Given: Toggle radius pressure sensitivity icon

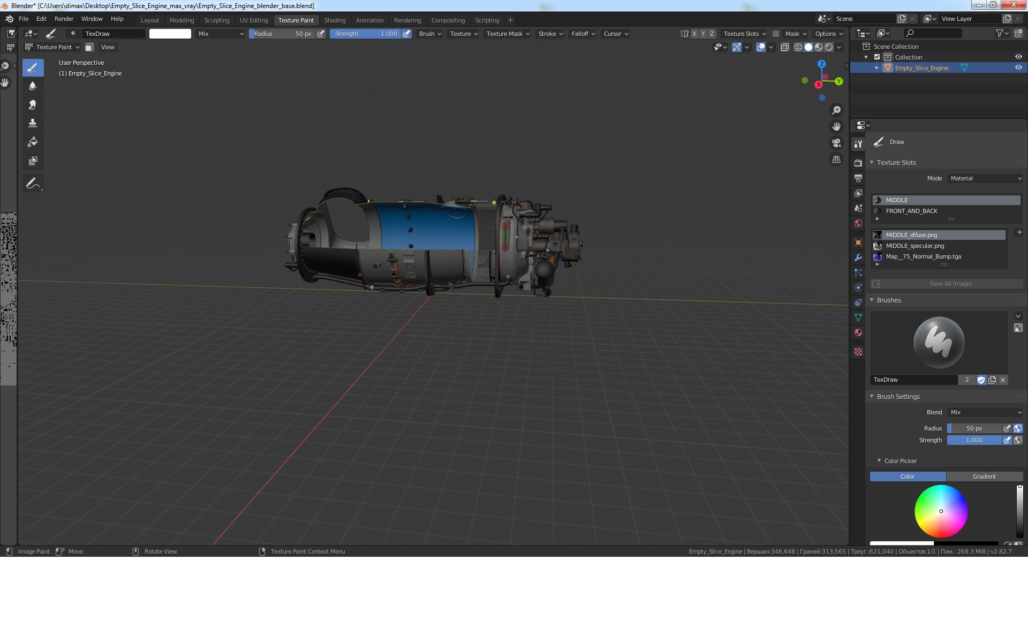Looking at the screenshot, I should click(x=321, y=34).
